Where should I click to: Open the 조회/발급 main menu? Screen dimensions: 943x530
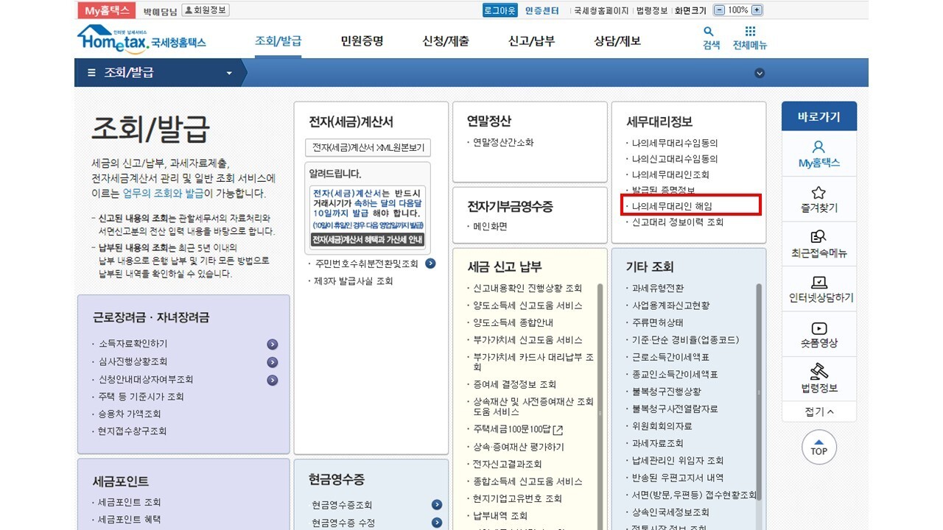[278, 41]
